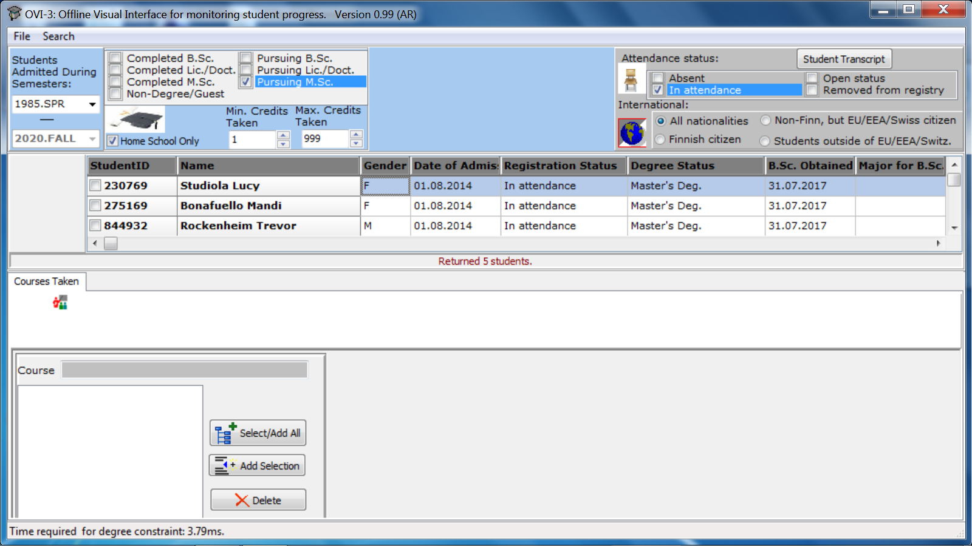972x546 pixels.
Task: Click the Student Transcript button
Action: pos(844,59)
